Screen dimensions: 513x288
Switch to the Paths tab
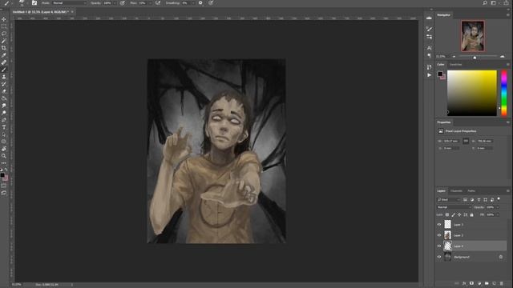click(x=471, y=191)
